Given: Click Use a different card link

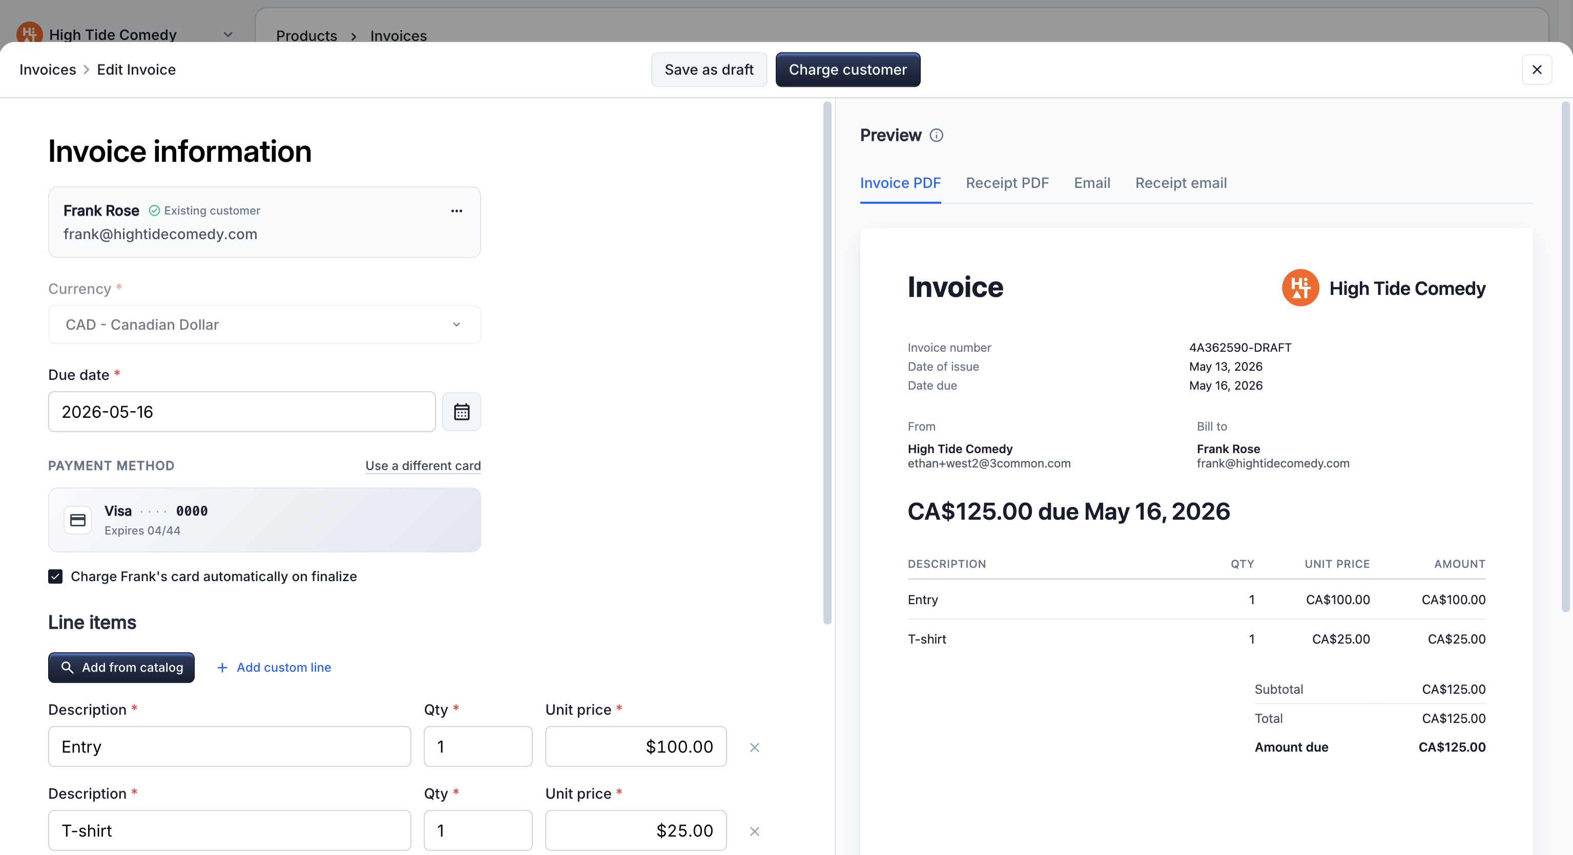Looking at the screenshot, I should 423,466.
